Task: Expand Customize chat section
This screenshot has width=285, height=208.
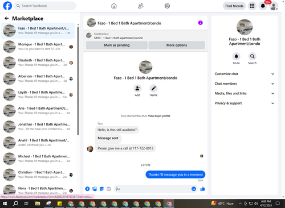Action: coord(245,74)
